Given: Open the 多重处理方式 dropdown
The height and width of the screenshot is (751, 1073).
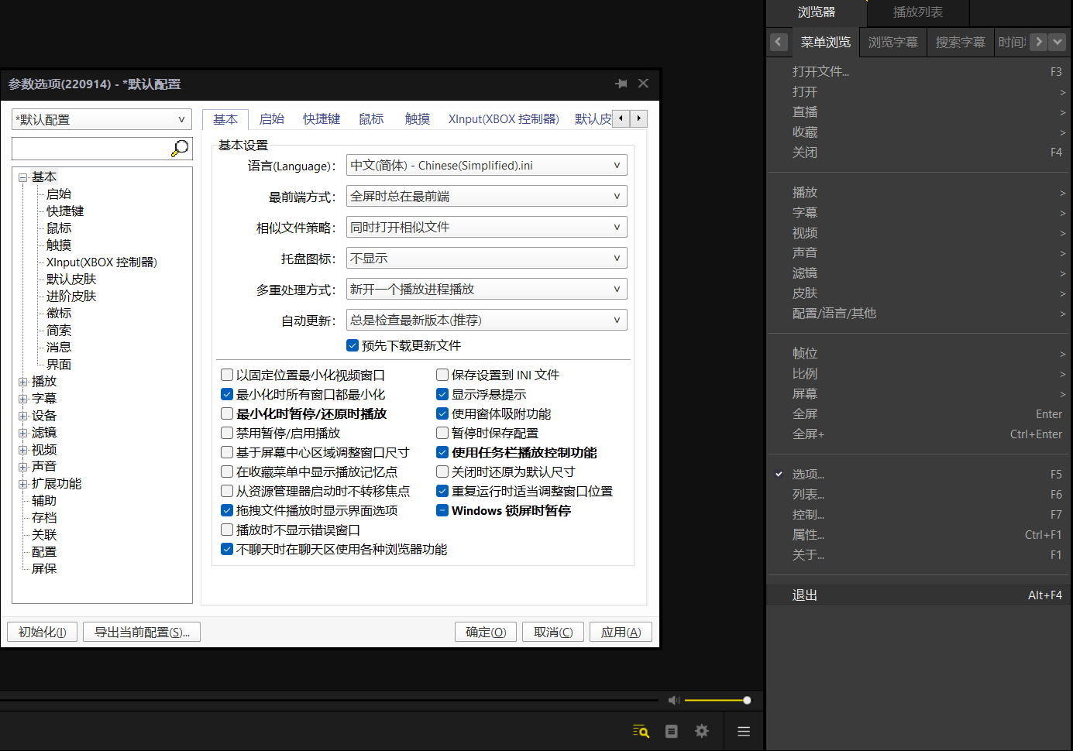Looking at the screenshot, I should tap(487, 290).
